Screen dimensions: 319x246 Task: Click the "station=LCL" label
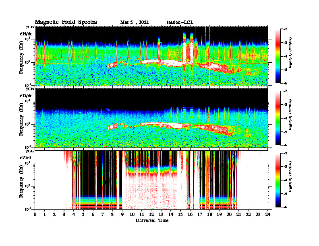tap(180, 23)
